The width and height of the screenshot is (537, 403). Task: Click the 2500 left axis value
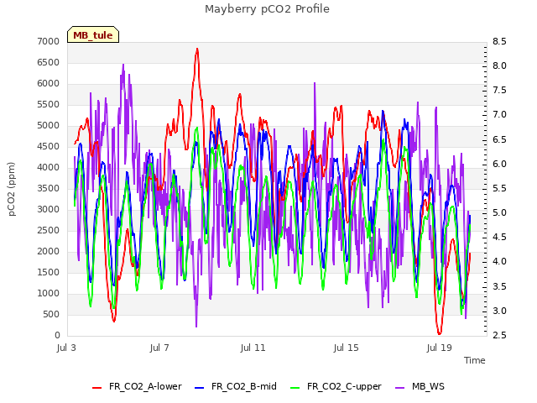click(x=49, y=230)
